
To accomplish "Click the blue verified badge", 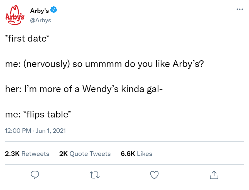I will (54, 10).
